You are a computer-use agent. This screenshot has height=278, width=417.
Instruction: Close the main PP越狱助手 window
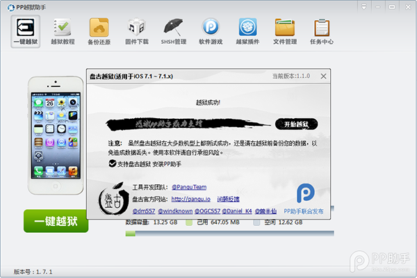pos(408,7)
